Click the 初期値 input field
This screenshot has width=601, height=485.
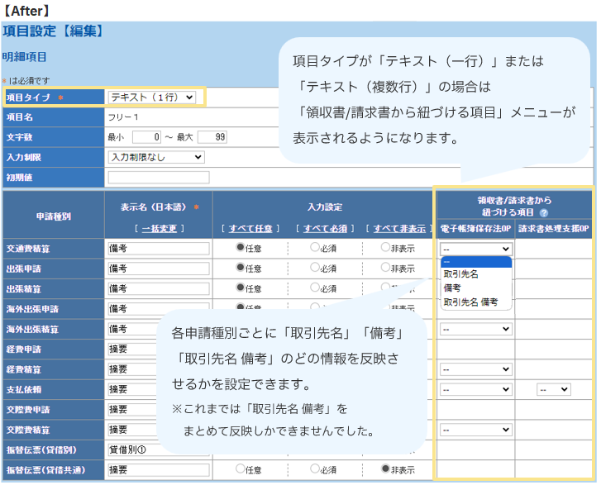pos(158,177)
